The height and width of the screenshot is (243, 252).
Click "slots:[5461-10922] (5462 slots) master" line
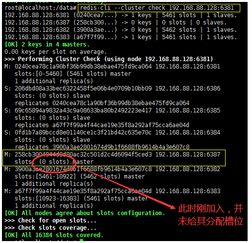point(80,177)
